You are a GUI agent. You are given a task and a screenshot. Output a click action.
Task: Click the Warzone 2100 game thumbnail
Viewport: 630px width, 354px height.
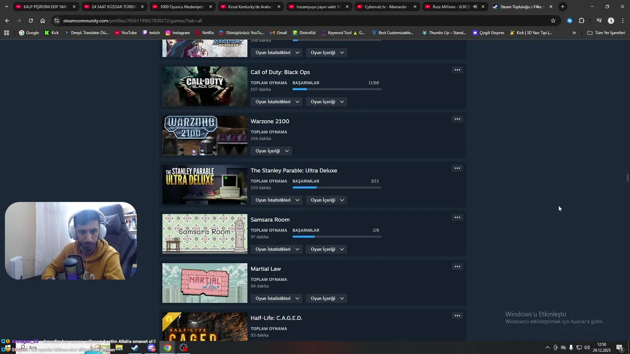(205, 136)
